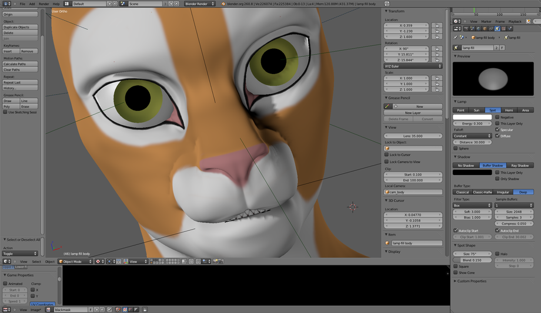Enable Lock Camera to View checkbox
Screen dimensions: 541x313
coord(386,161)
